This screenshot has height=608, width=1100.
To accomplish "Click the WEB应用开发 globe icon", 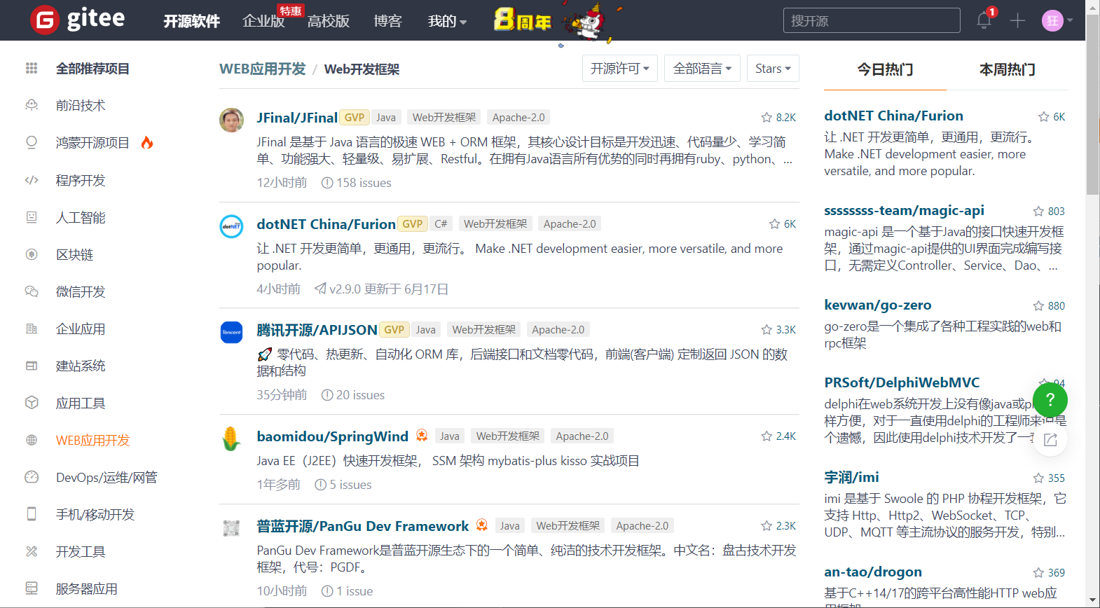I will pyautogui.click(x=32, y=440).
